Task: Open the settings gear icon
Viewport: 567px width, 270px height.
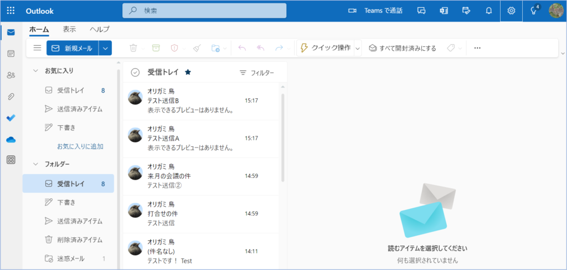Action: pos(511,10)
